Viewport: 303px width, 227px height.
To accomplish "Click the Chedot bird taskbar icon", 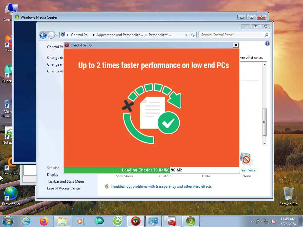I will 136,221.
